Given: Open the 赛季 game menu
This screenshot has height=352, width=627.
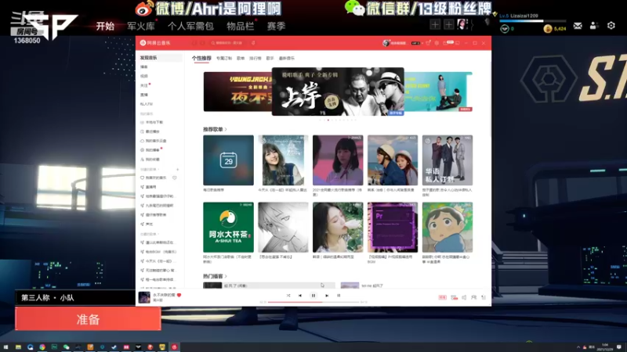Looking at the screenshot, I should point(277,27).
